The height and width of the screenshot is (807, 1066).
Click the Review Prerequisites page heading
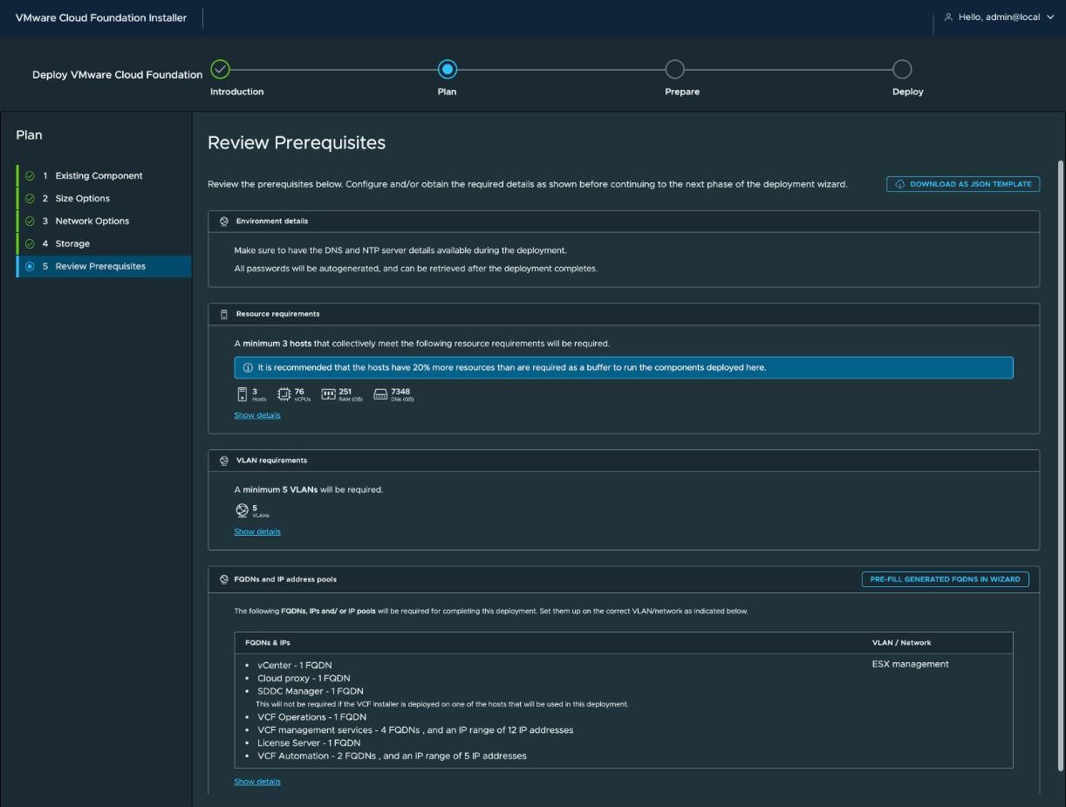[x=297, y=143]
